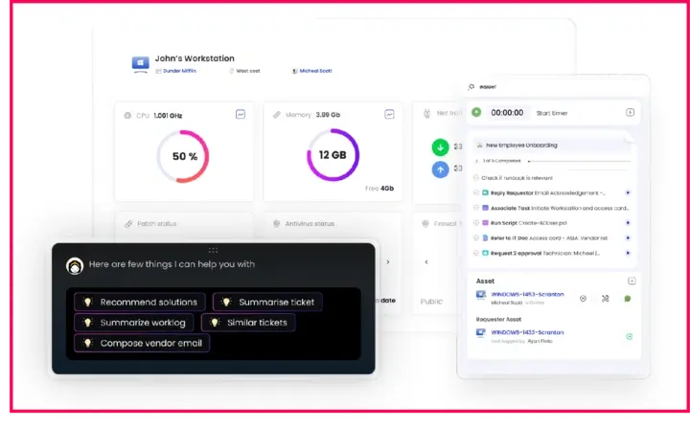Click the 'Free 4Gb' memory value
Viewport: 690px width, 427px height.
coord(379,189)
